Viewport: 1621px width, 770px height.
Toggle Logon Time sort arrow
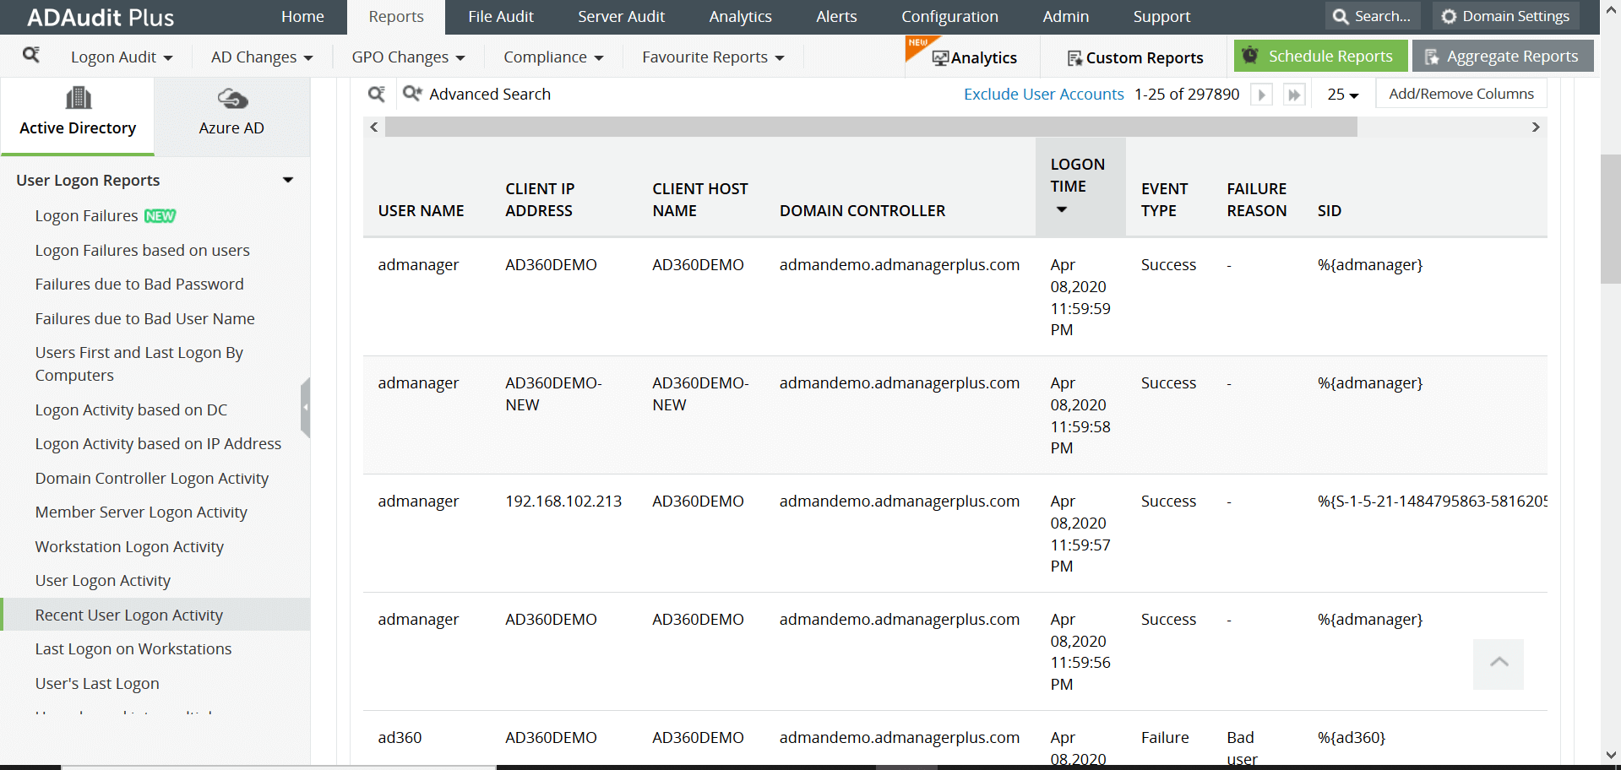[x=1062, y=209]
